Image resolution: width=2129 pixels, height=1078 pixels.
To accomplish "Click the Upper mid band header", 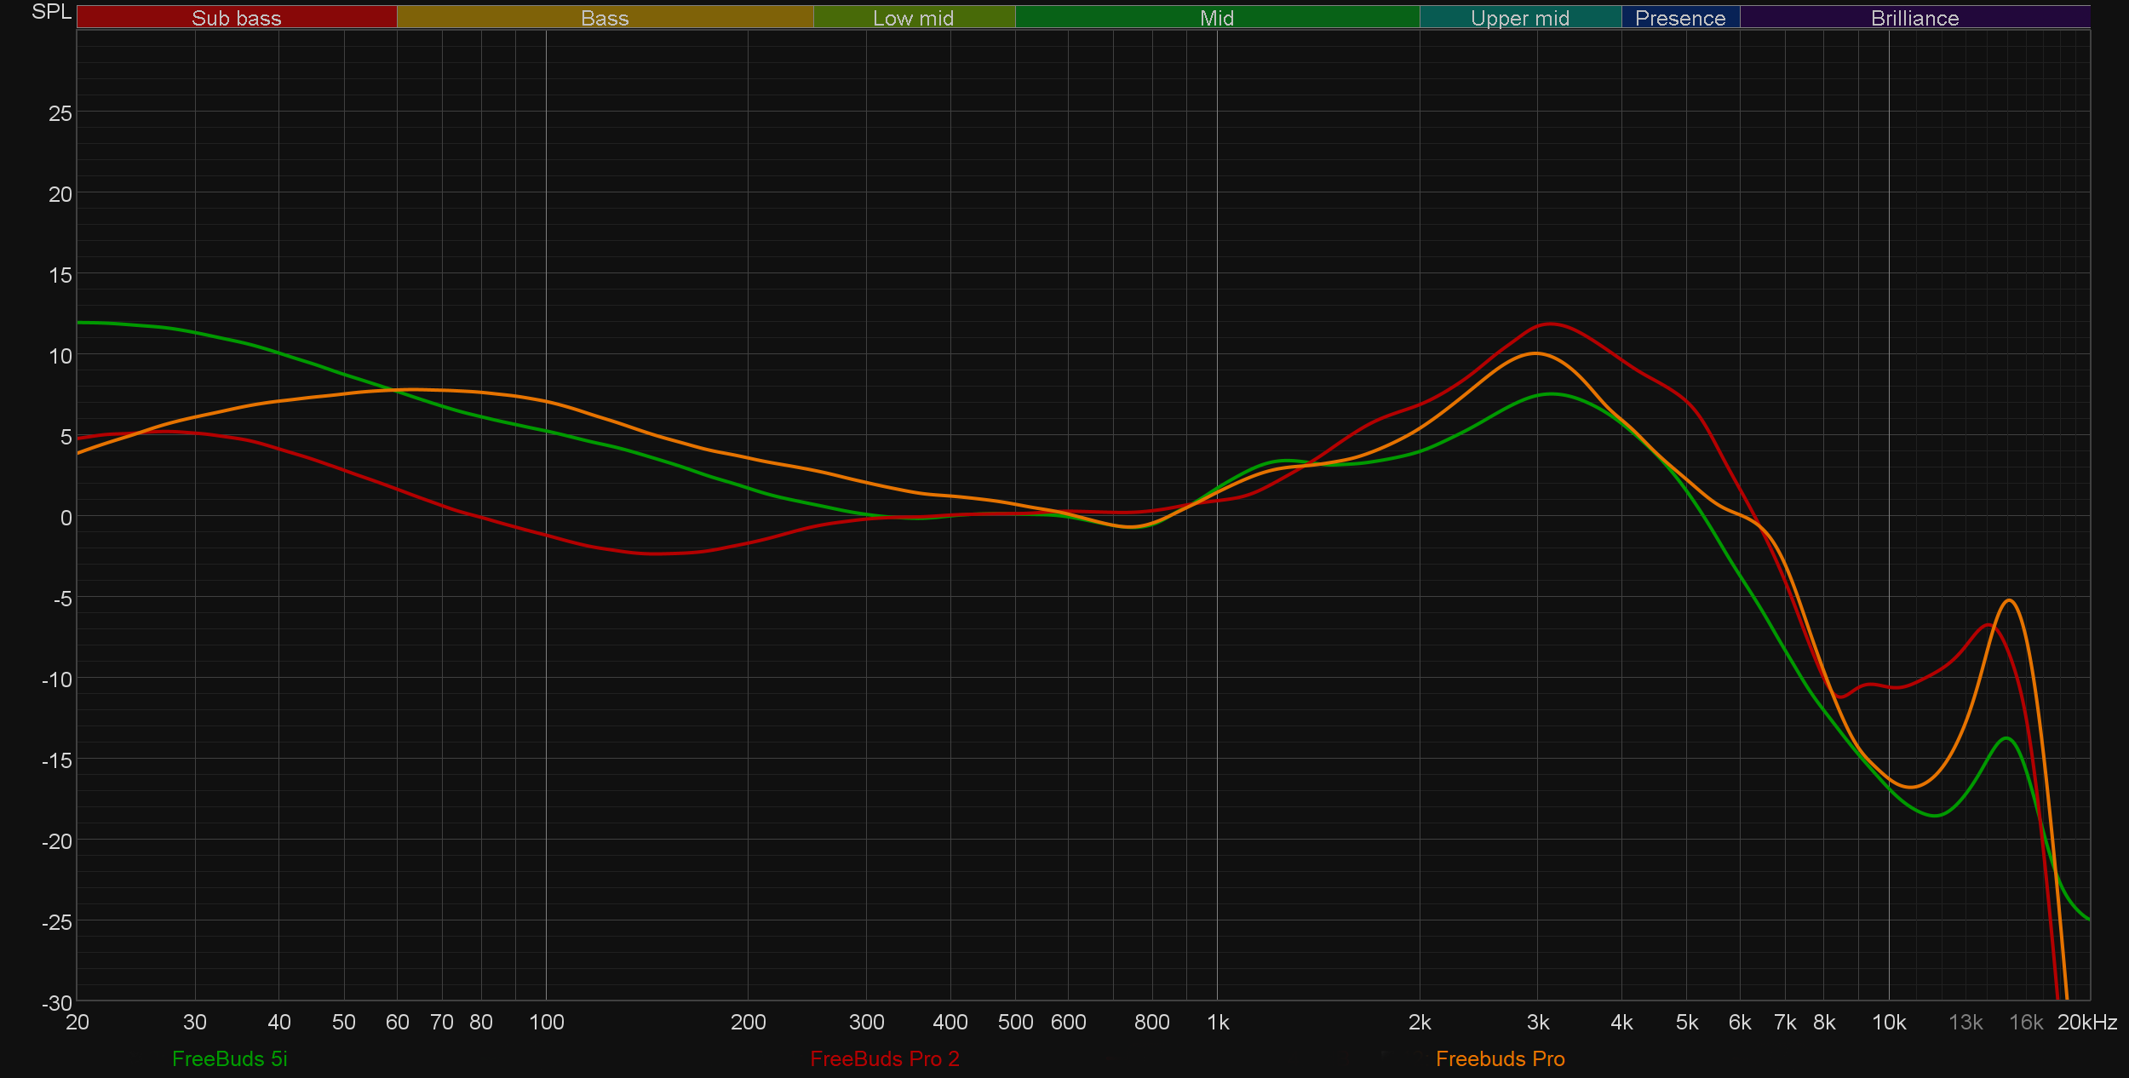I will pyautogui.click(x=1519, y=18).
